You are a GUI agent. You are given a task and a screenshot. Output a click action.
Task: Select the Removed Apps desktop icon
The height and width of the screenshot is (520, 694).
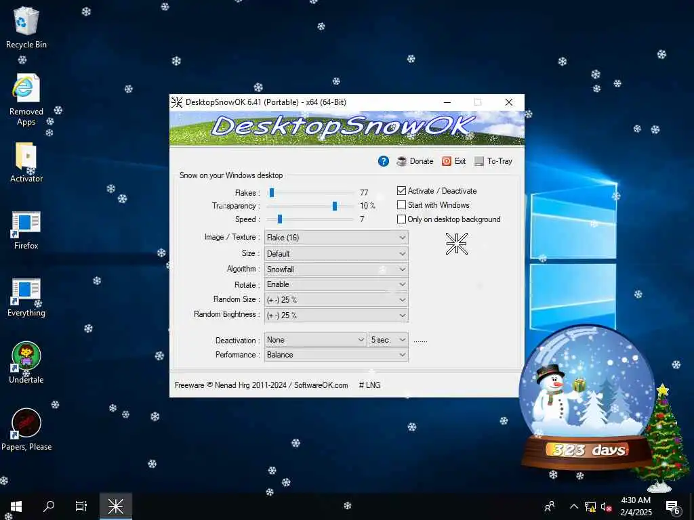click(26, 100)
